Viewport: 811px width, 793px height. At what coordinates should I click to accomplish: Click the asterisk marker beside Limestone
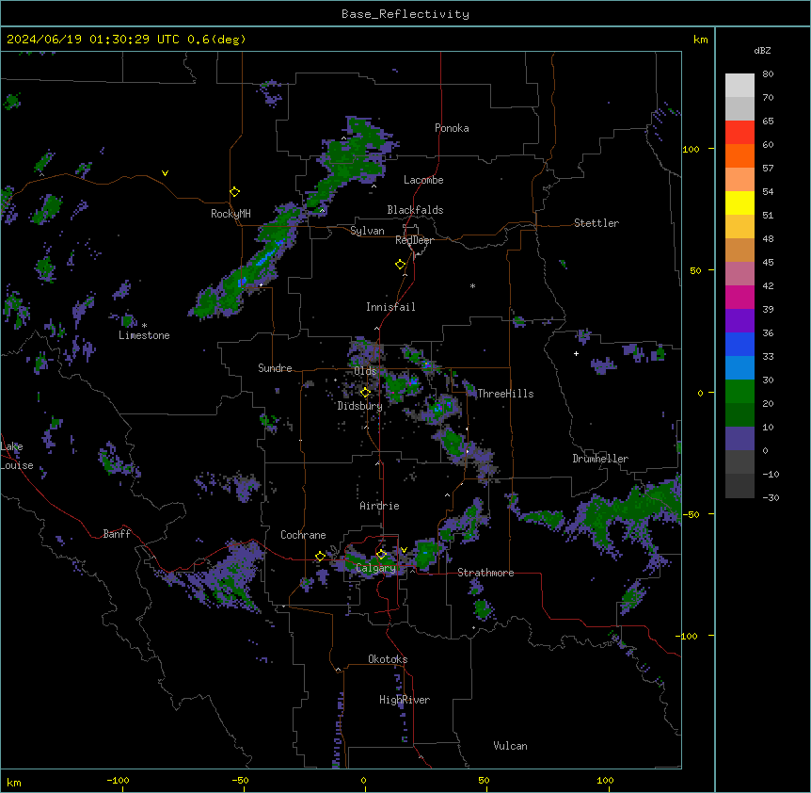click(144, 326)
